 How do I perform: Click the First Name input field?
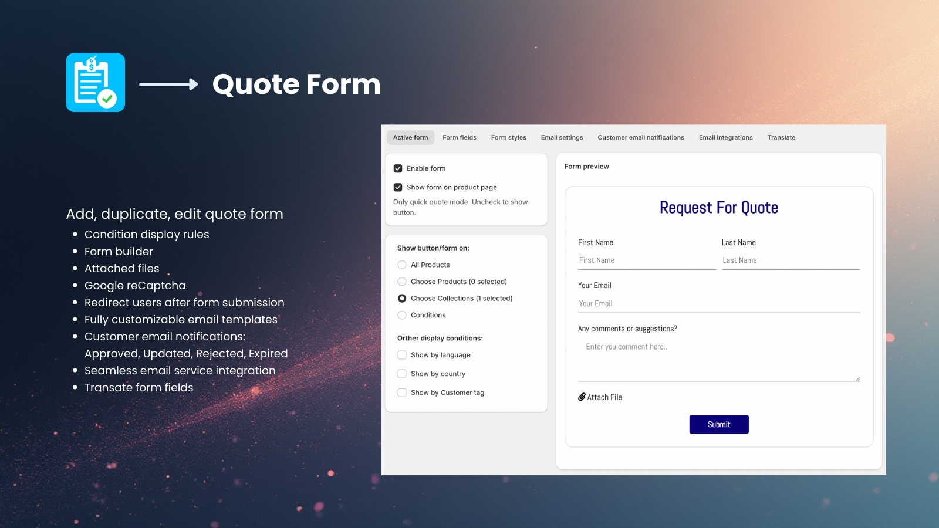[x=647, y=260]
